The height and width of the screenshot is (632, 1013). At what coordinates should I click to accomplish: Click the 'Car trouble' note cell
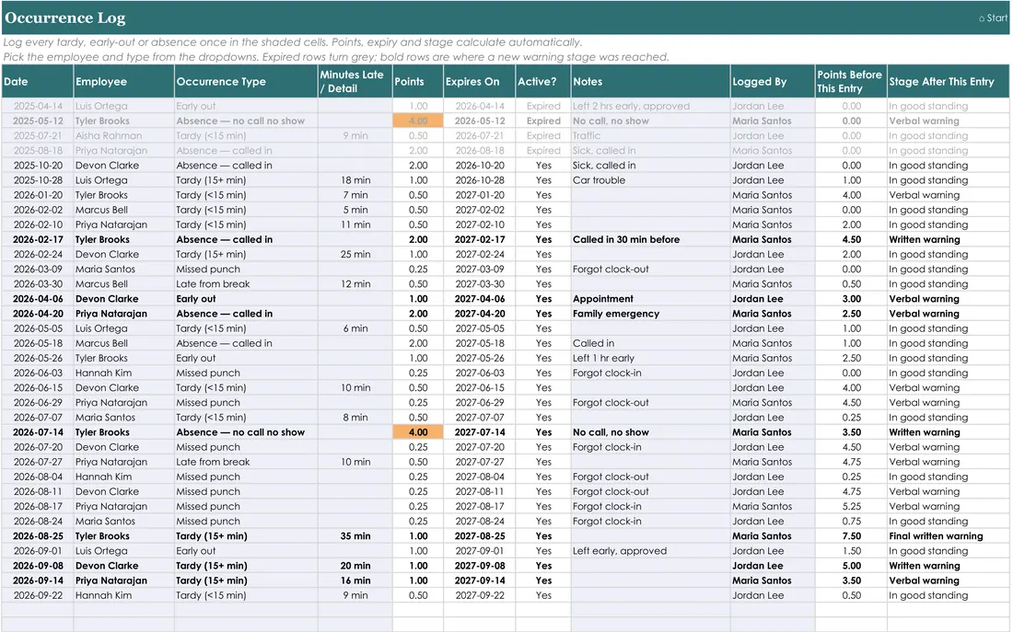[x=650, y=180]
